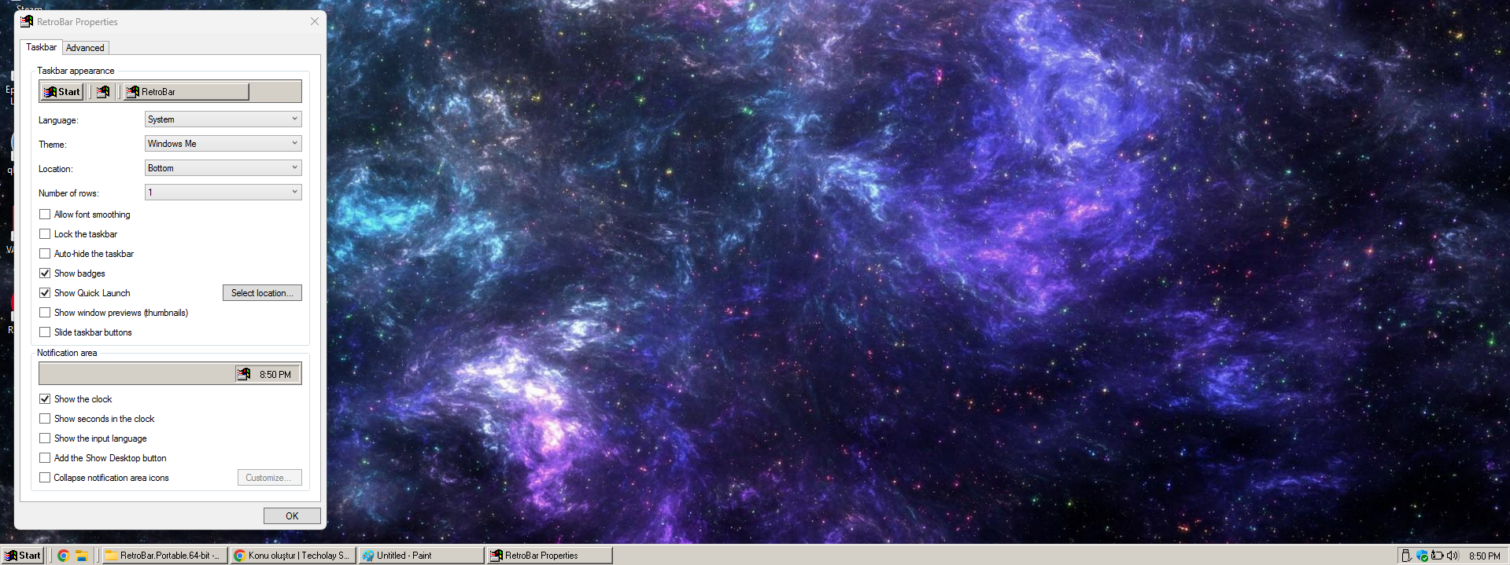The height and width of the screenshot is (565, 1510).
Task: Click the battery charging tray icon
Action: tap(1437, 556)
